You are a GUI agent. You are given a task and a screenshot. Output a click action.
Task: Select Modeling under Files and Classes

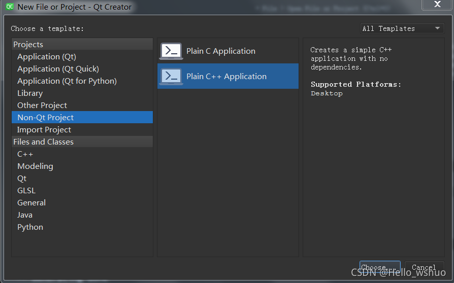tap(82, 166)
